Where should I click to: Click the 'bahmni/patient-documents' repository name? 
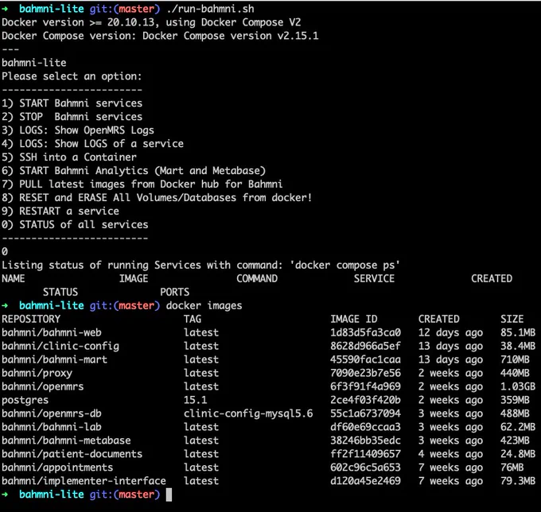tap(72, 454)
